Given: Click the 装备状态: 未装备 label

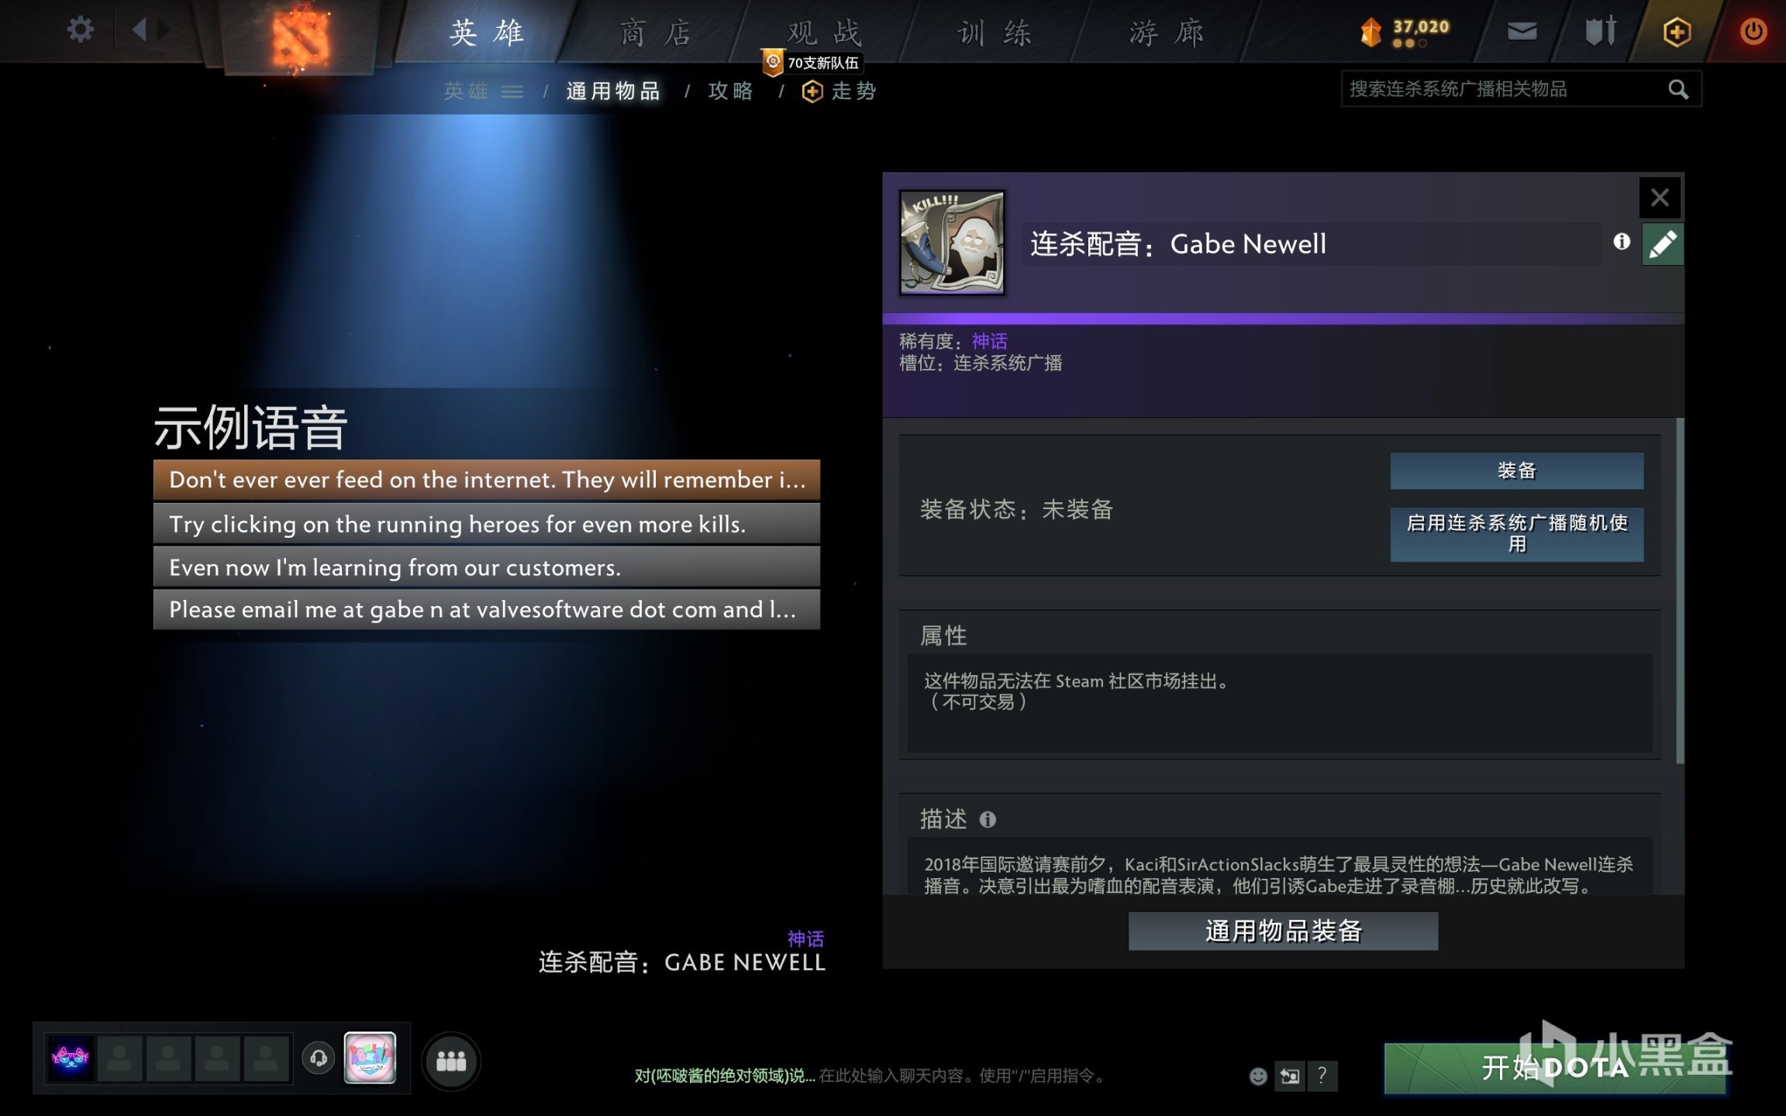Looking at the screenshot, I should tap(1016, 509).
